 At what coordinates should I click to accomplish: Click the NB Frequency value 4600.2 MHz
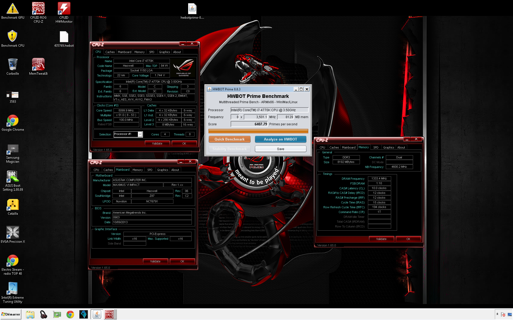click(x=399, y=167)
